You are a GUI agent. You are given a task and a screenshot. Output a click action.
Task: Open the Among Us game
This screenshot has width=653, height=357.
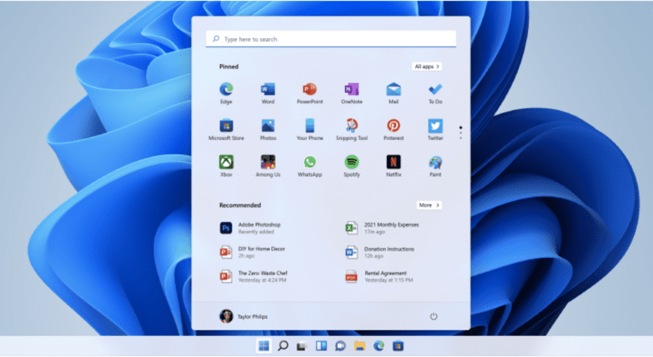pos(268,166)
